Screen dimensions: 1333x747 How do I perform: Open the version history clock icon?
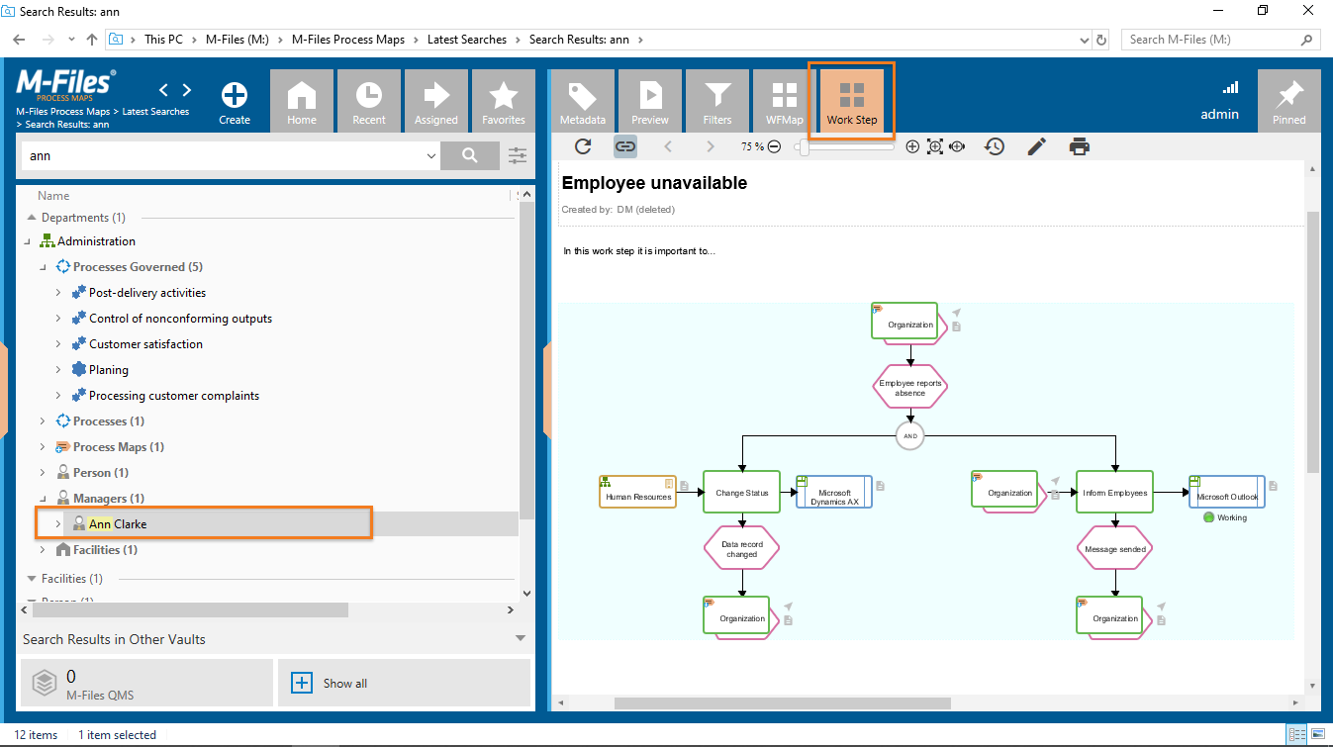[x=995, y=146]
